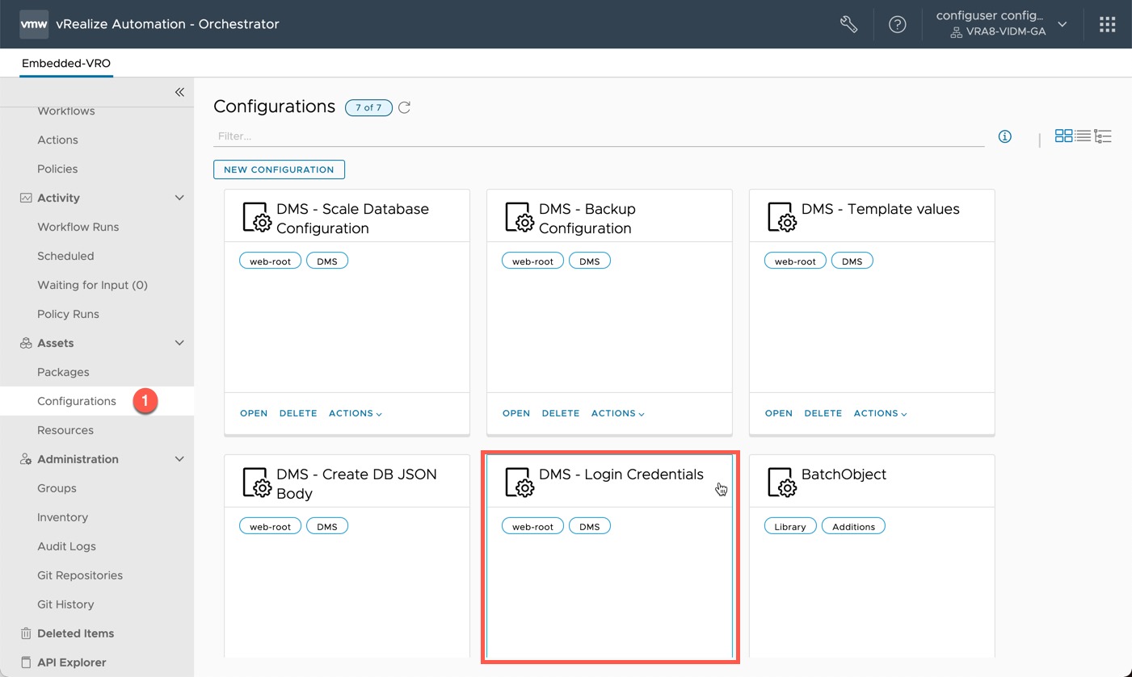The width and height of the screenshot is (1132, 677).
Task: Click DELETE on Scale Database Configuration card
Action: [x=298, y=413]
